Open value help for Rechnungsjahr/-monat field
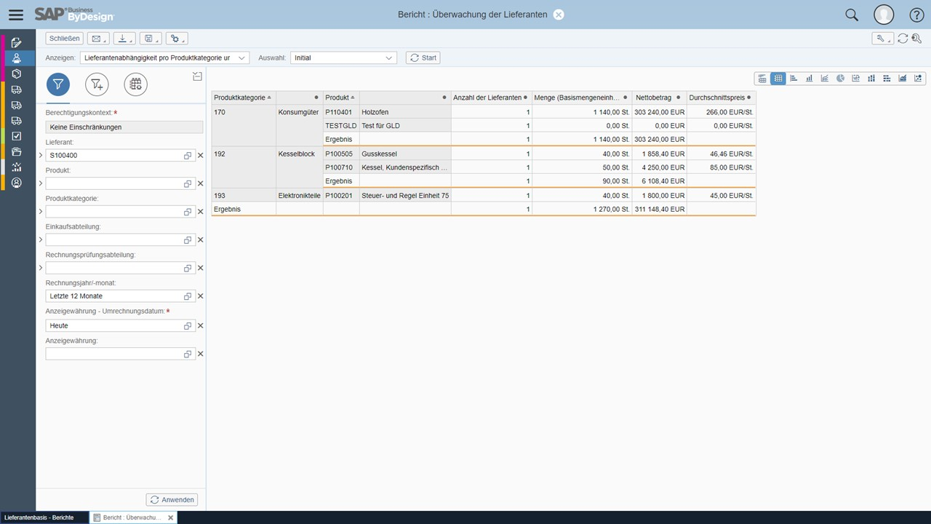Screen dimensions: 931x524 188,296
